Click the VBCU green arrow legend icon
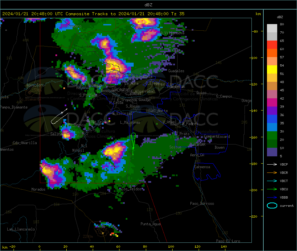The width and height of the screenshot is (297, 251). coord(272,189)
